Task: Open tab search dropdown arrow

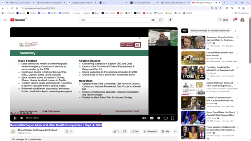Action: tap(3, 3)
